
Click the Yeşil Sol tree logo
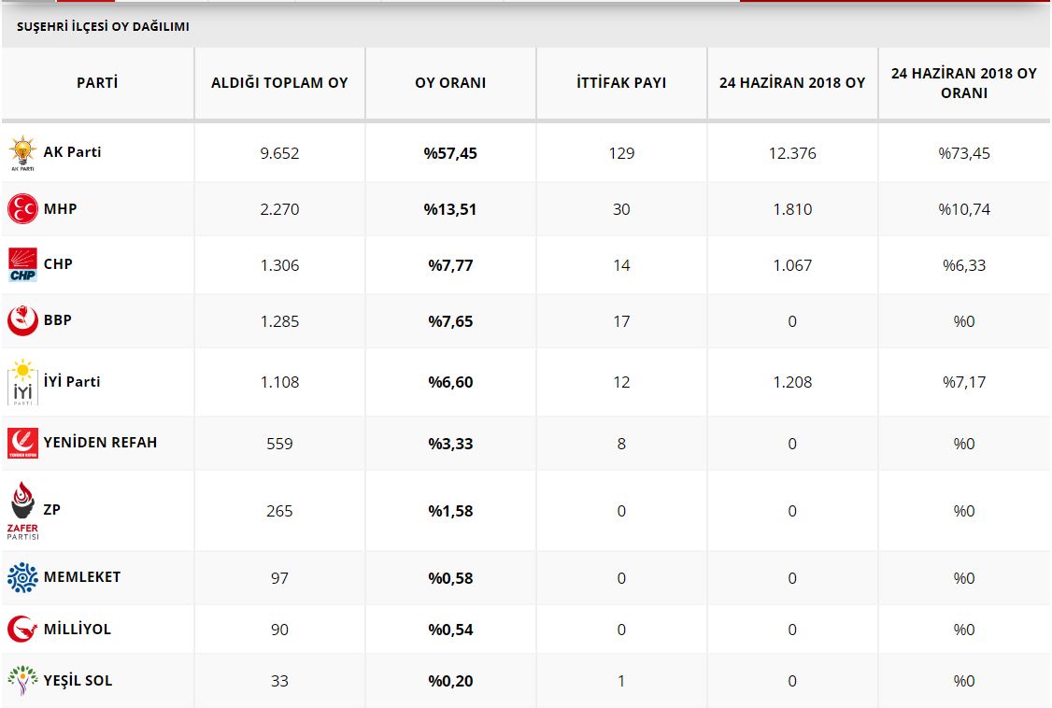point(22,680)
